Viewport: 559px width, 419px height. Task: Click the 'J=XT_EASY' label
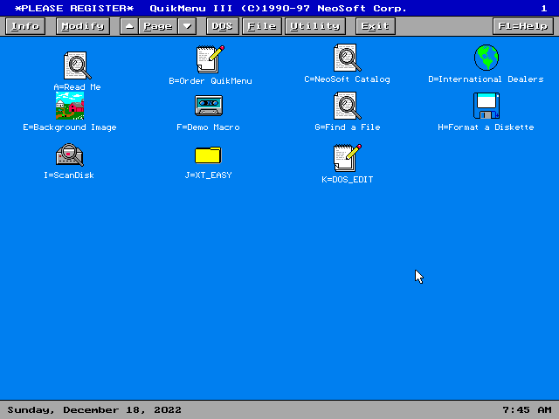click(x=208, y=175)
